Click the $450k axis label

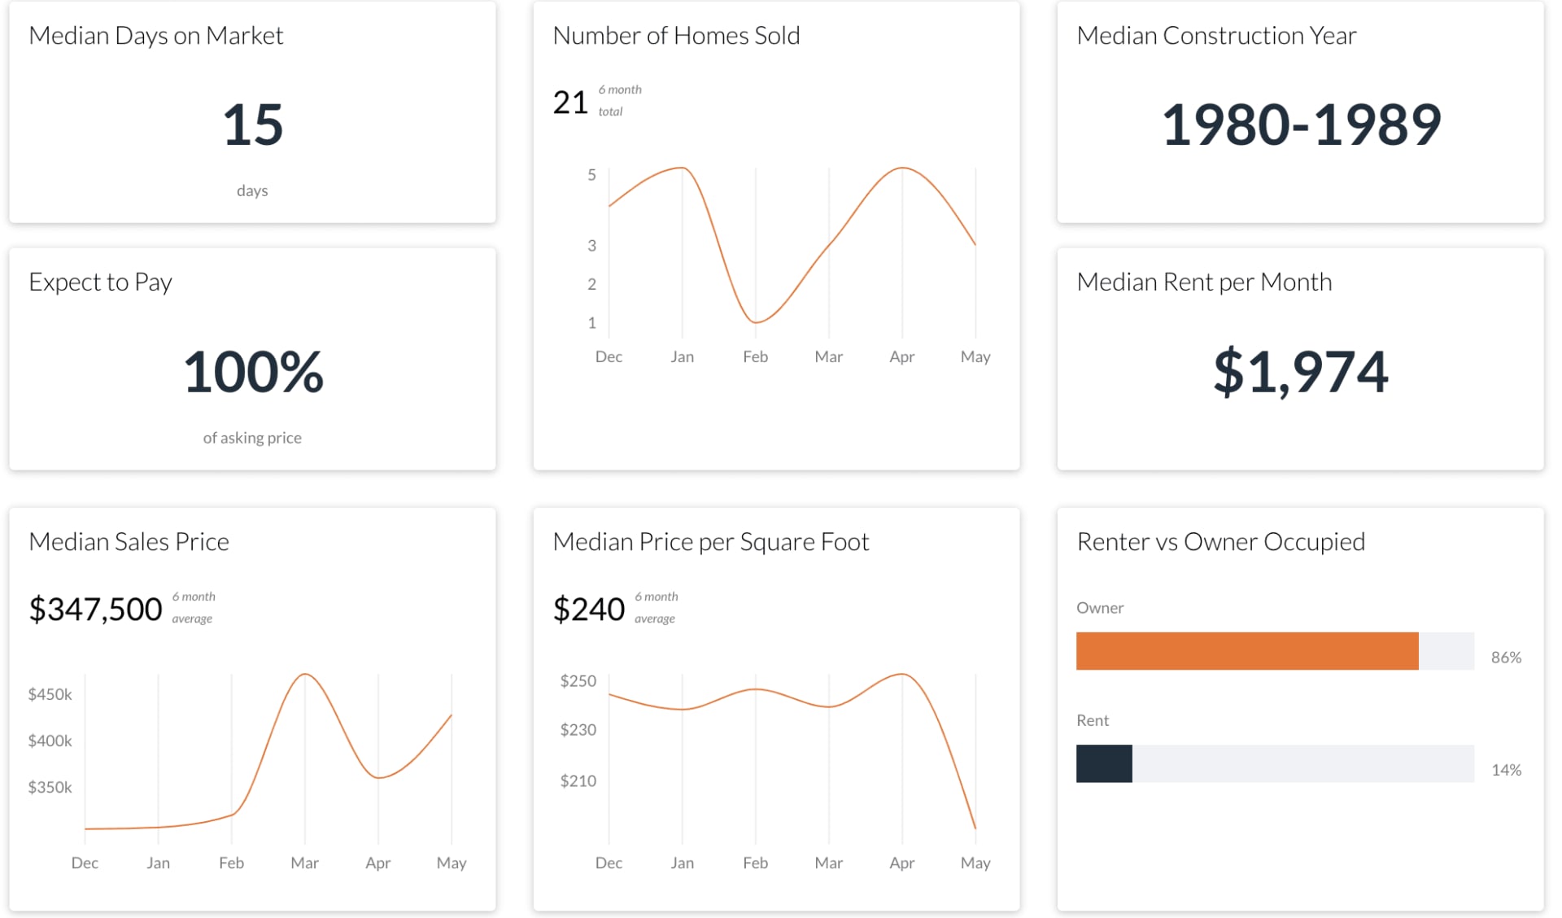pos(50,694)
